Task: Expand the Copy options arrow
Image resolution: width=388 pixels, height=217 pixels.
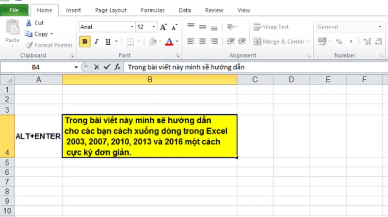Action: pos(51,34)
